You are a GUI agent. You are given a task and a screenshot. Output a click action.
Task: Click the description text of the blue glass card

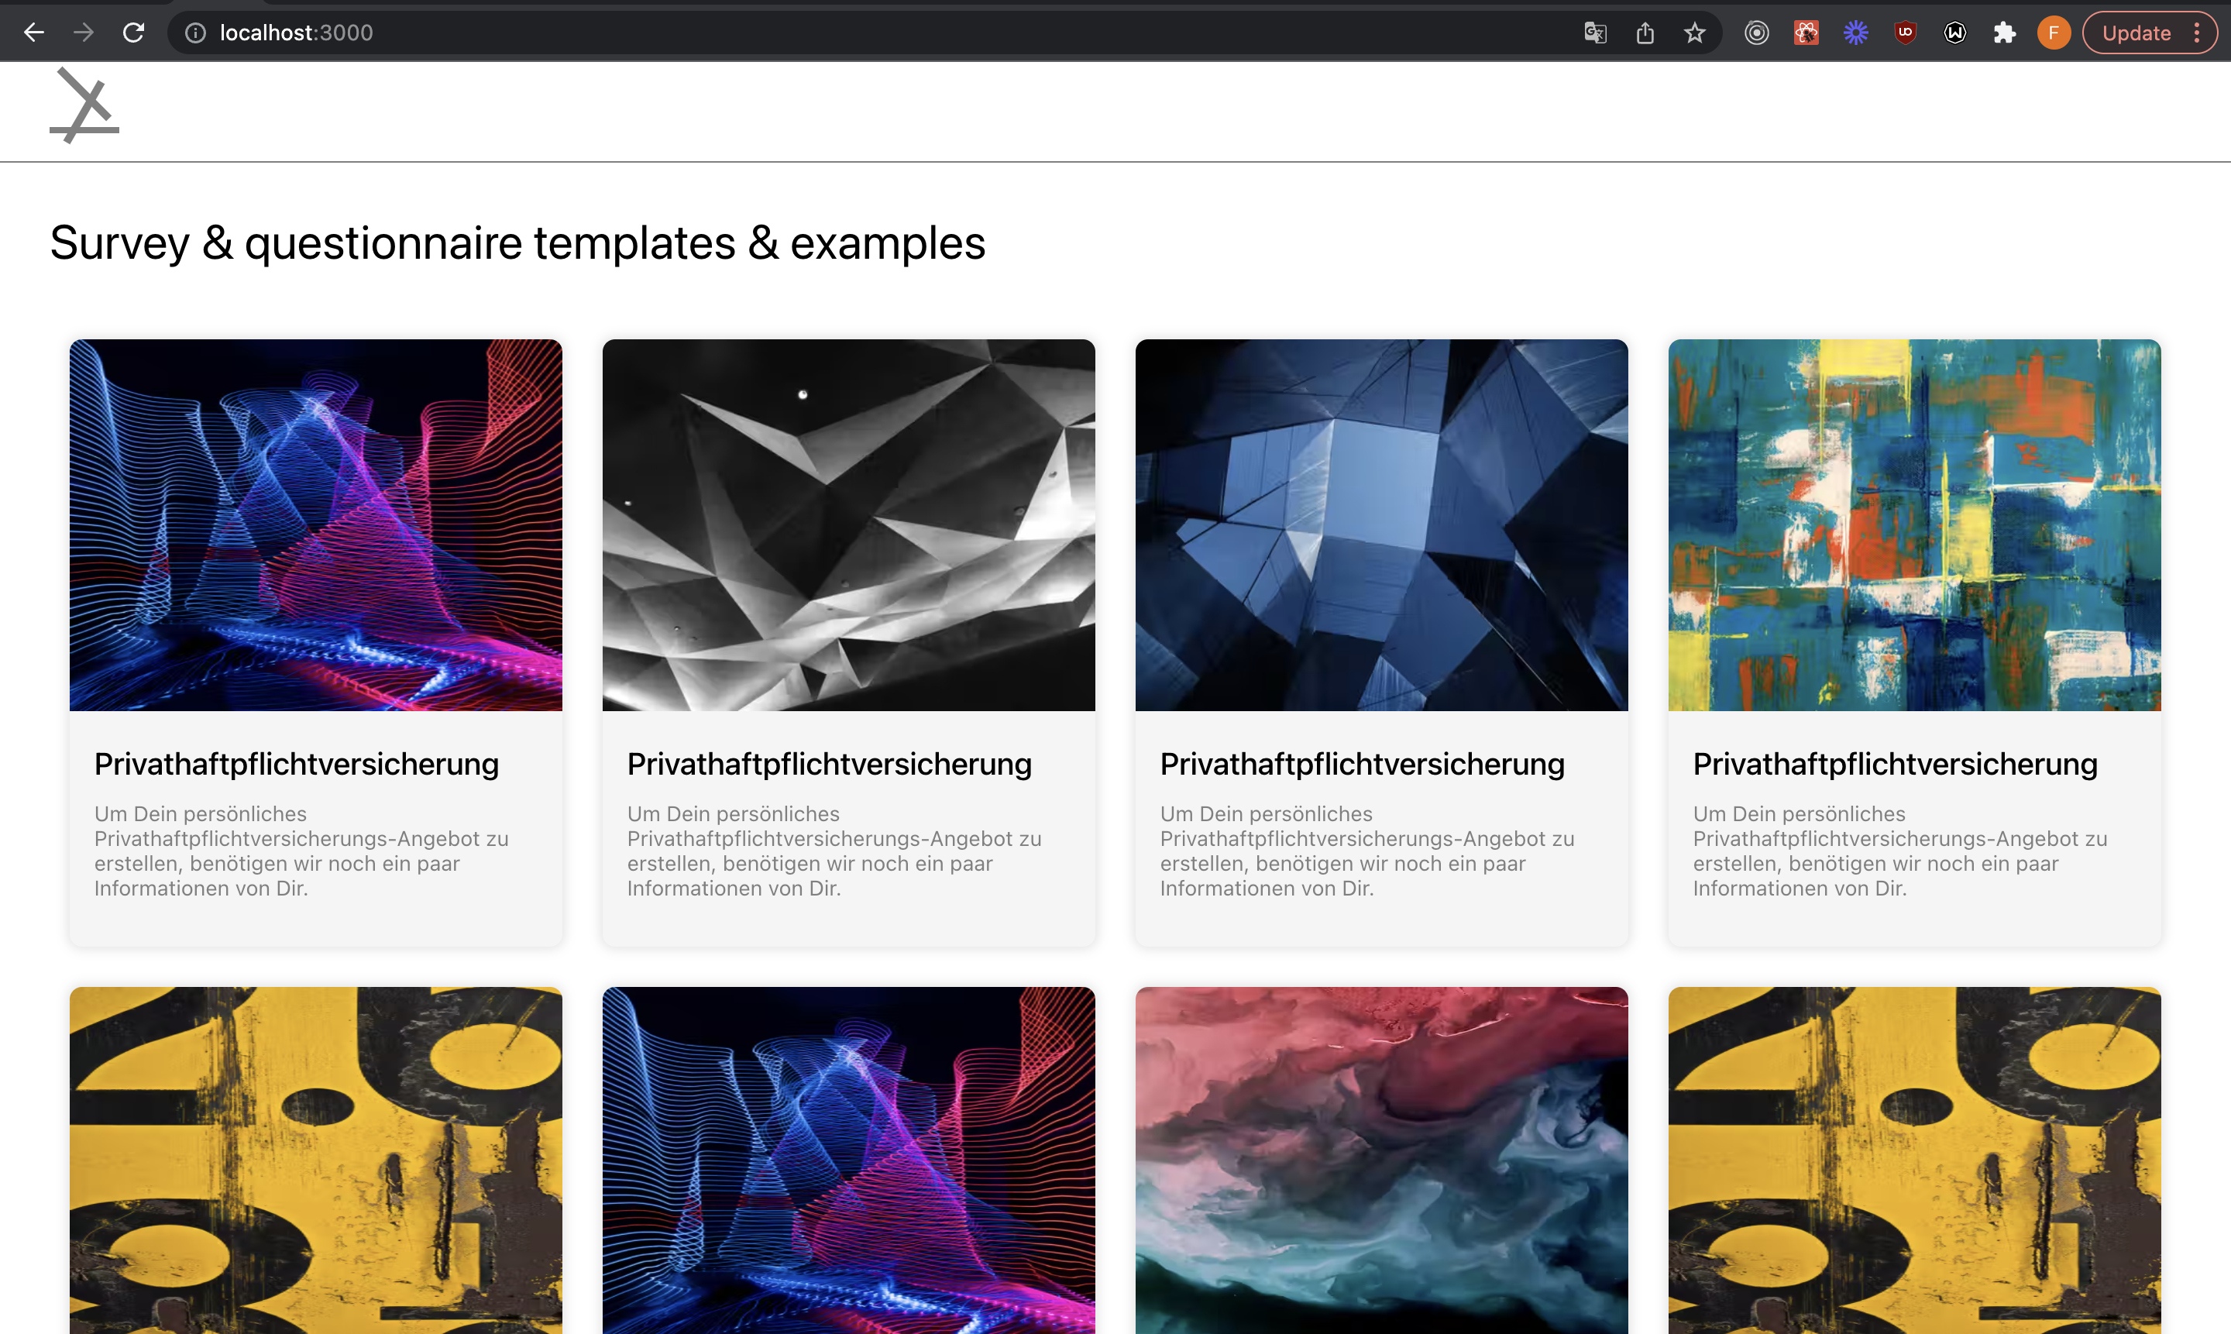click(x=1367, y=851)
